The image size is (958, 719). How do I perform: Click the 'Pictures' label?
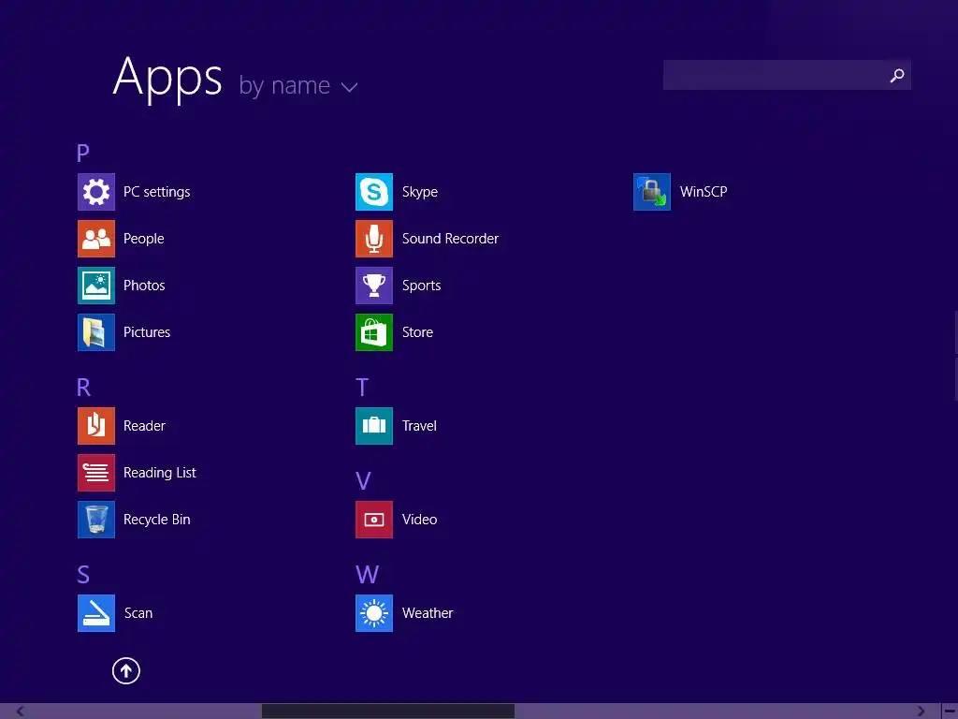[147, 332]
